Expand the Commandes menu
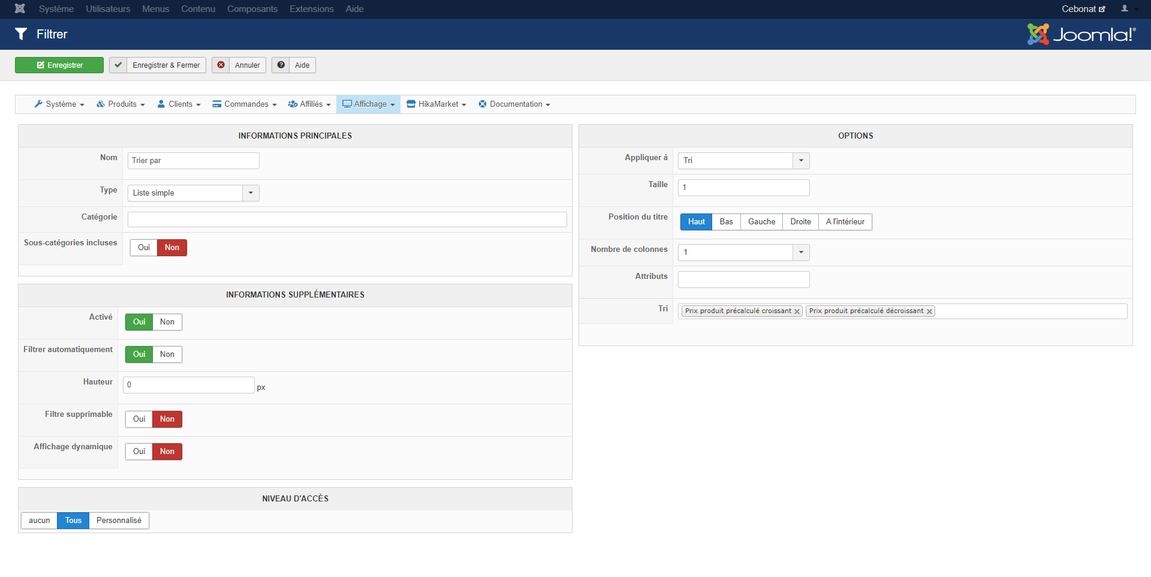Viewport: 1151px width, 577px height. 245,104
